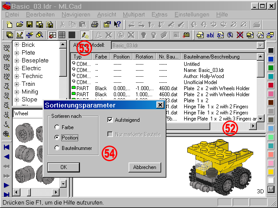Expand the Baseplate tree node
This screenshot has width=278, height=208.
point(17,61)
